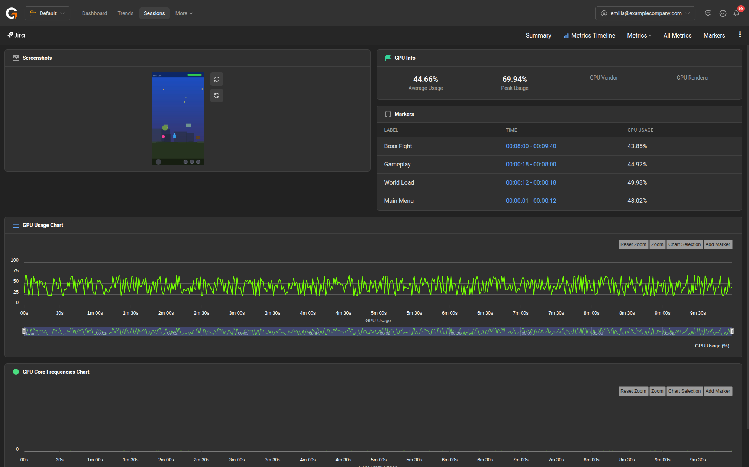
Task: Click the top screenshot refresh icon
Action: [217, 79]
